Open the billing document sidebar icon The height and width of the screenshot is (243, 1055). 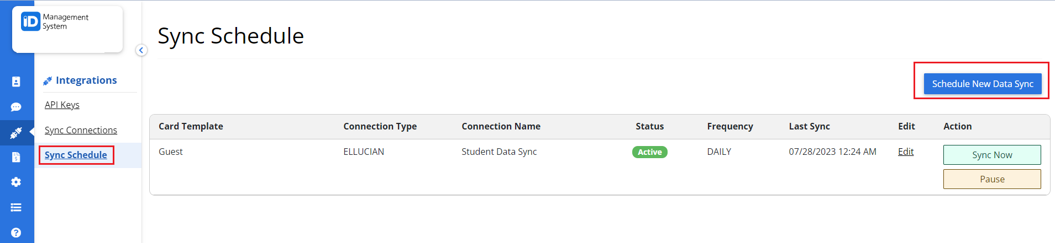point(16,157)
